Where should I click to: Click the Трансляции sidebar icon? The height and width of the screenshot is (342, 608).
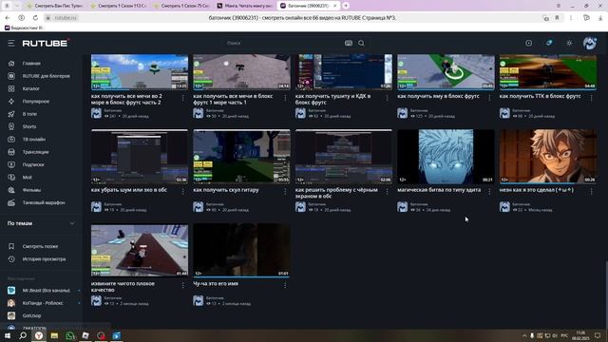pyautogui.click(x=11, y=152)
